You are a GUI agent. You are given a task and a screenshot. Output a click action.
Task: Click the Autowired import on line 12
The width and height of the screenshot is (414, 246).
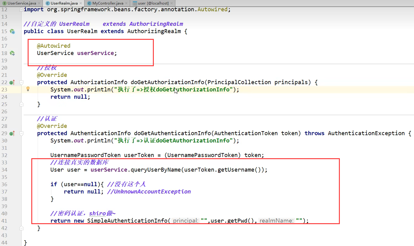[212, 9]
